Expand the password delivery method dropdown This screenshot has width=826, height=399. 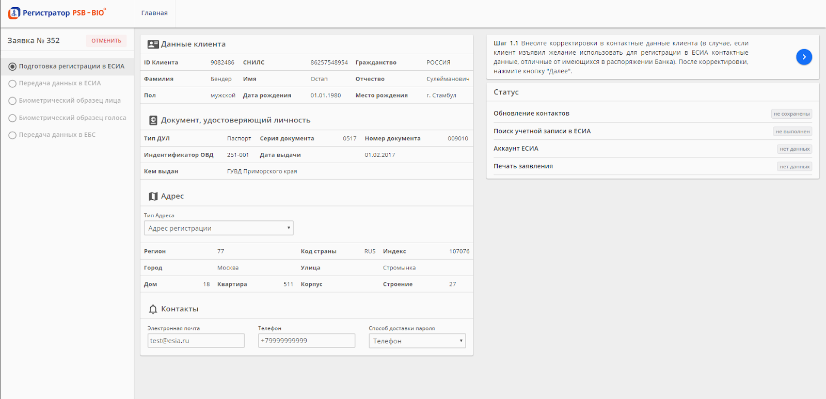(x=417, y=341)
